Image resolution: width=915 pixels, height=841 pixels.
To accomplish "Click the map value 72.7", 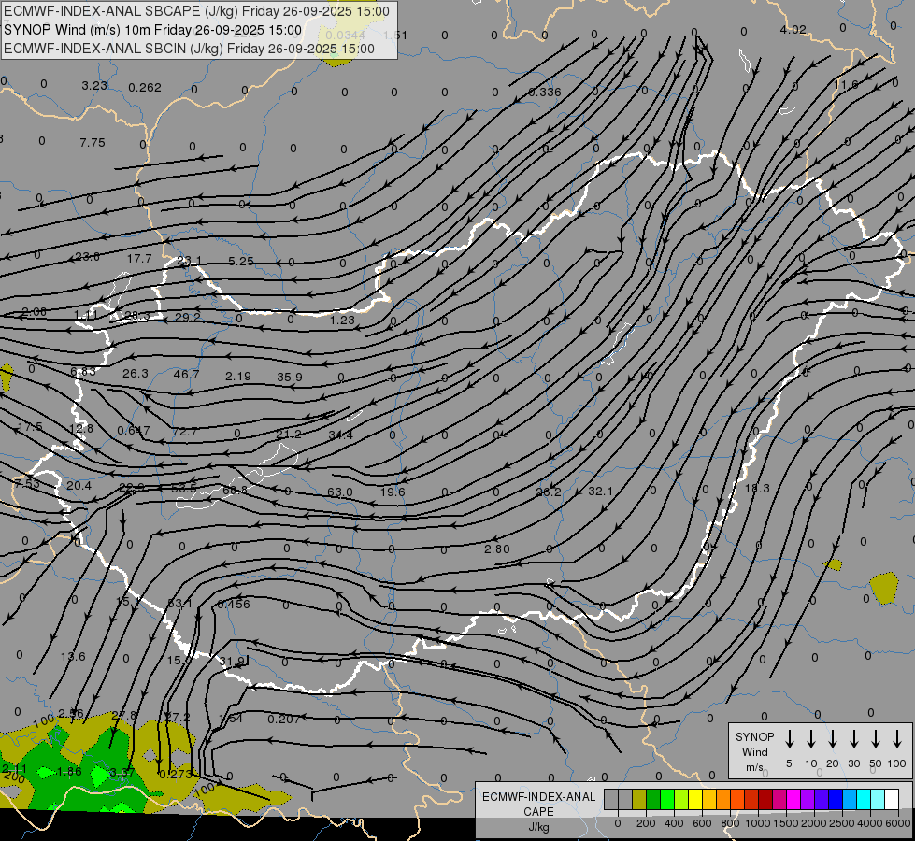I will click(184, 432).
